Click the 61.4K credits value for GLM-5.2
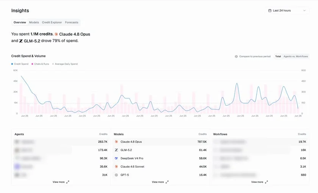Screen dimensions: 318x193 [203, 150]
